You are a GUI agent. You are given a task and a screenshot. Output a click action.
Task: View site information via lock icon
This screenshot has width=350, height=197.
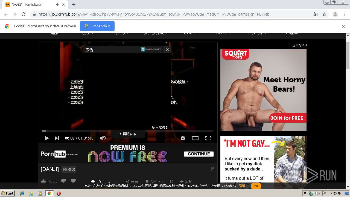tap(34, 14)
